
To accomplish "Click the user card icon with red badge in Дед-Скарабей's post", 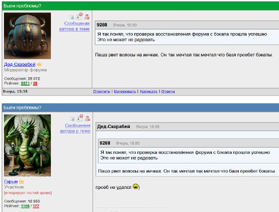I will click(x=79, y=16).
